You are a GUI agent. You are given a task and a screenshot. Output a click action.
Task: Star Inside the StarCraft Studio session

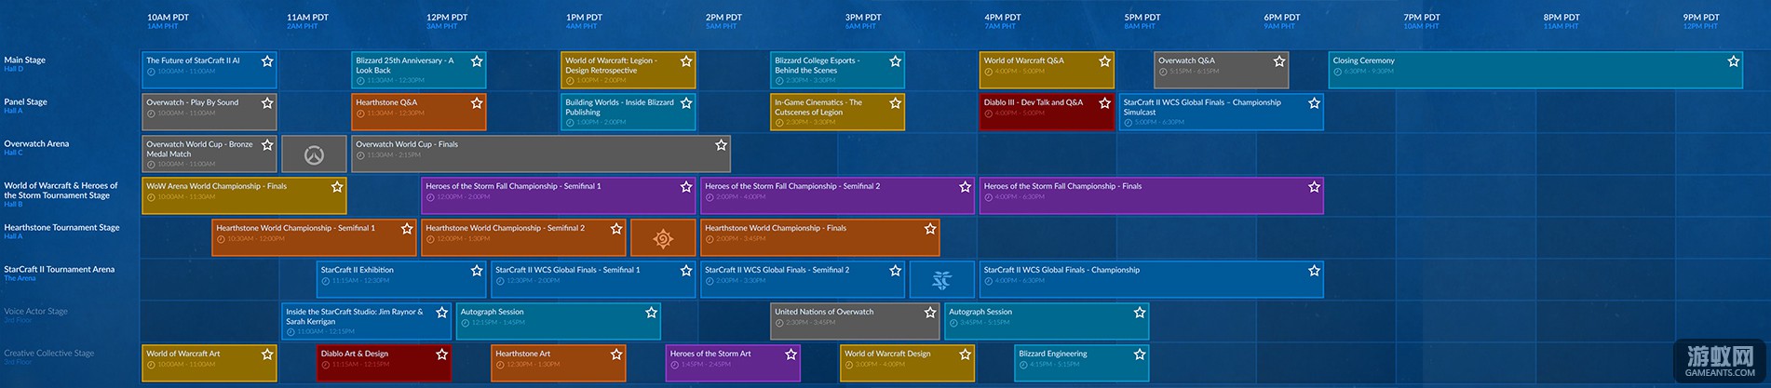pyautogui.click(x=441, y=313)
